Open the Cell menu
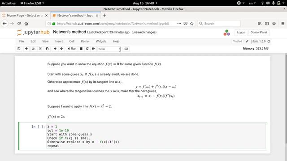 pos(72,41)
